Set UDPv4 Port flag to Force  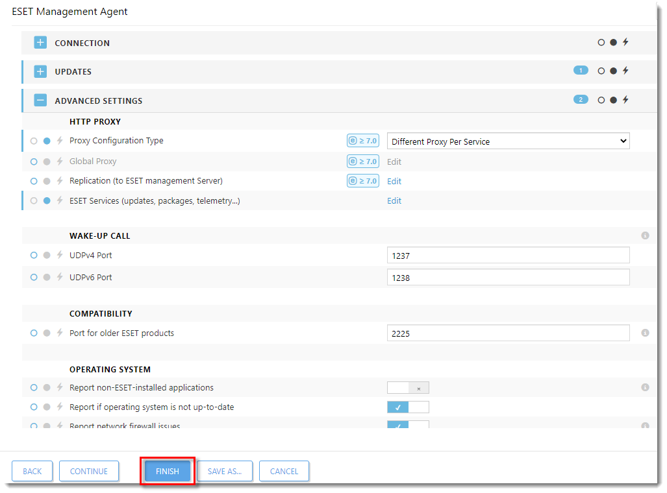point(60,254)
